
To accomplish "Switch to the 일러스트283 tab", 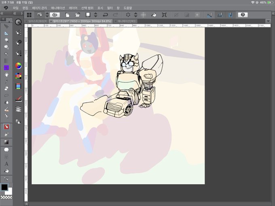I will point(36,21).
